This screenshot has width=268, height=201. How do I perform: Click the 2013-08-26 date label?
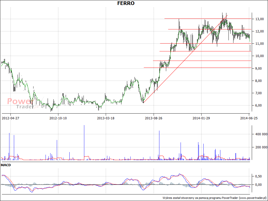(x=154, y=118)
